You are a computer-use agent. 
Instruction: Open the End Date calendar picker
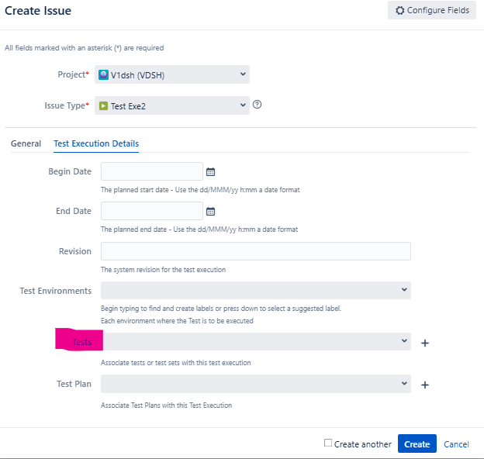click(x=210, y=211)
